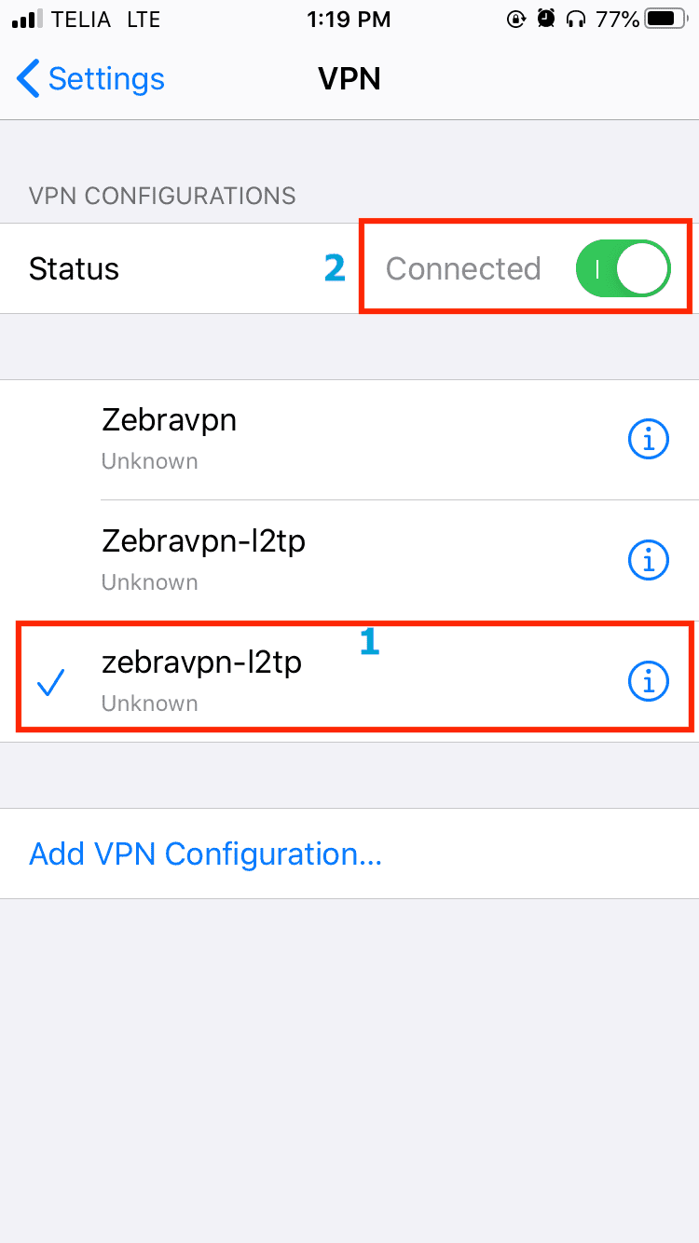Tap the 77% battery percentage

click(x=618, y=19)
